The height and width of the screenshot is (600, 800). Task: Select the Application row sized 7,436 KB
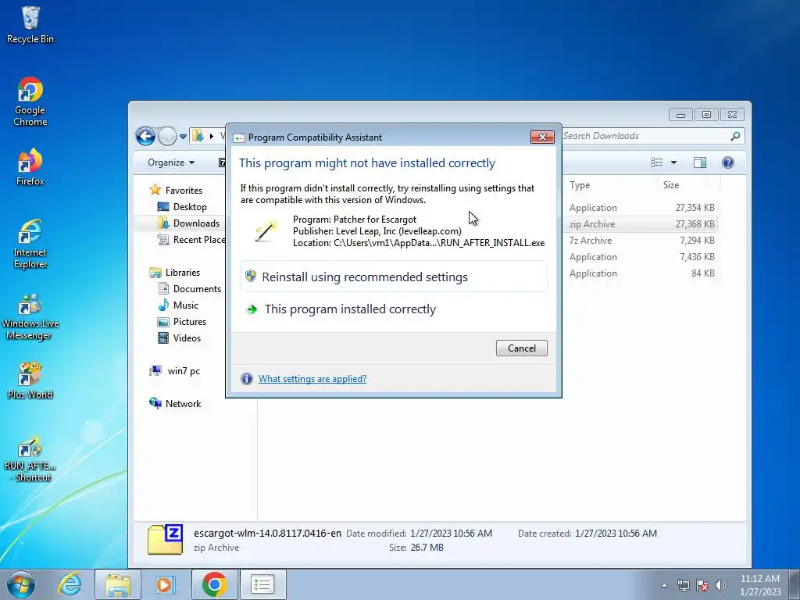pyautogui.click(x=641, y=256)
